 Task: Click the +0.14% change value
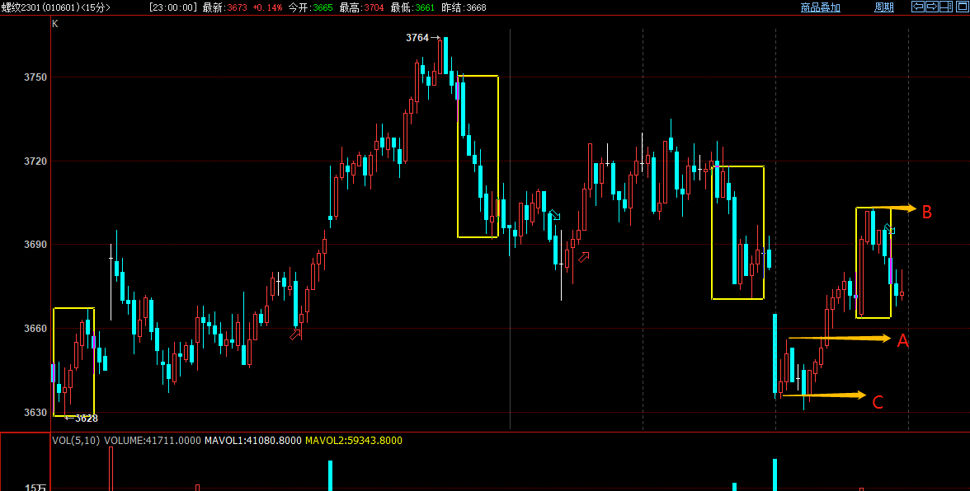coord(267,7)
